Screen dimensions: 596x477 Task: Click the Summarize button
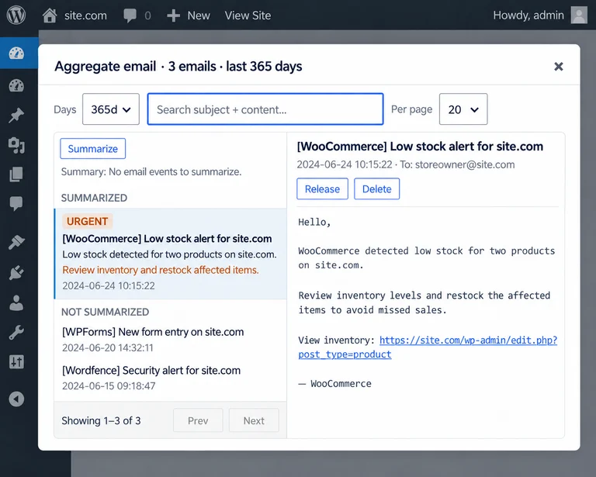[93, 148]
